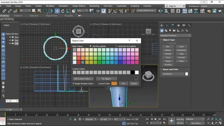The image size is (224, 126).
Task: Toggle the Set Key button
Action: point(180,123)
